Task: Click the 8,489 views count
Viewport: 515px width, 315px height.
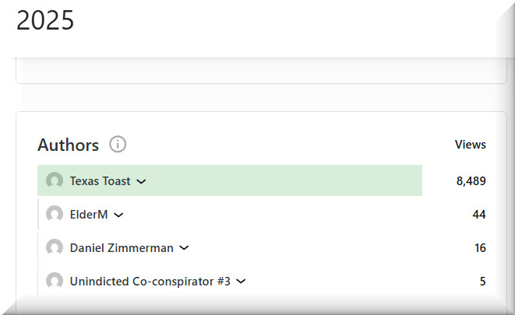Action: tap(471, 181)
